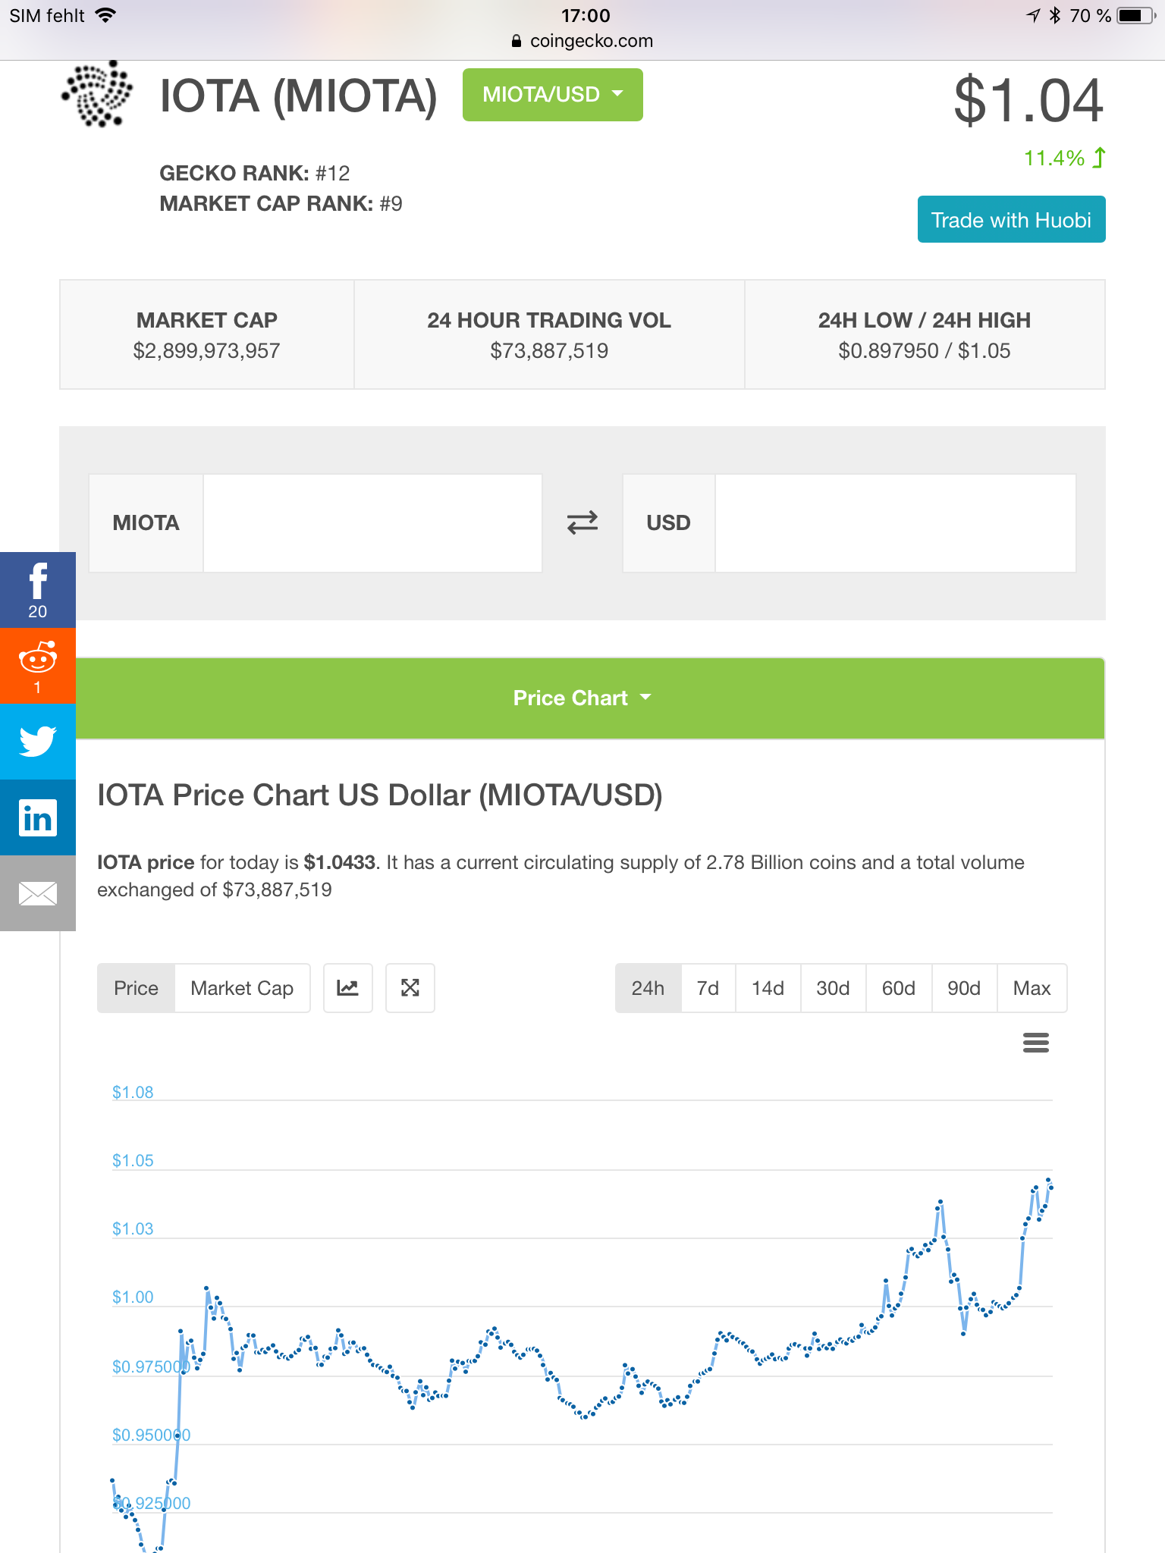Click the GECKO RANK: #12 text
1165x1553 pixels.
coord(255,173)
